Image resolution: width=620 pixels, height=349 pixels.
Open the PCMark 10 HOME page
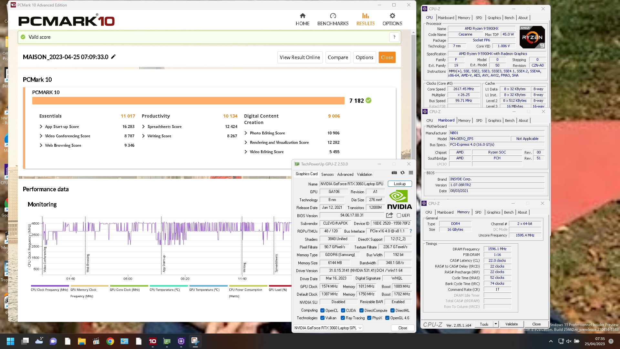(x=303, y=19)
